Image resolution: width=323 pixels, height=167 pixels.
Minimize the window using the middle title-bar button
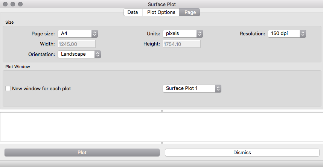[x=13, y=4]
